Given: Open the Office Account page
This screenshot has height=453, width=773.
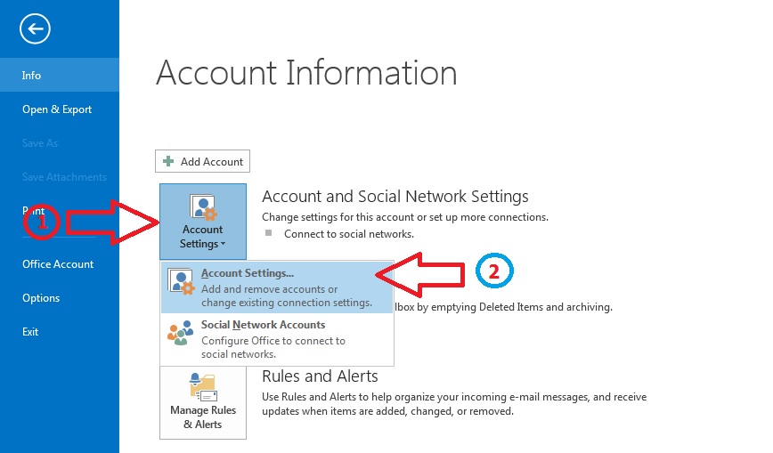Looking at the screenshot, I should pos(59,264).
